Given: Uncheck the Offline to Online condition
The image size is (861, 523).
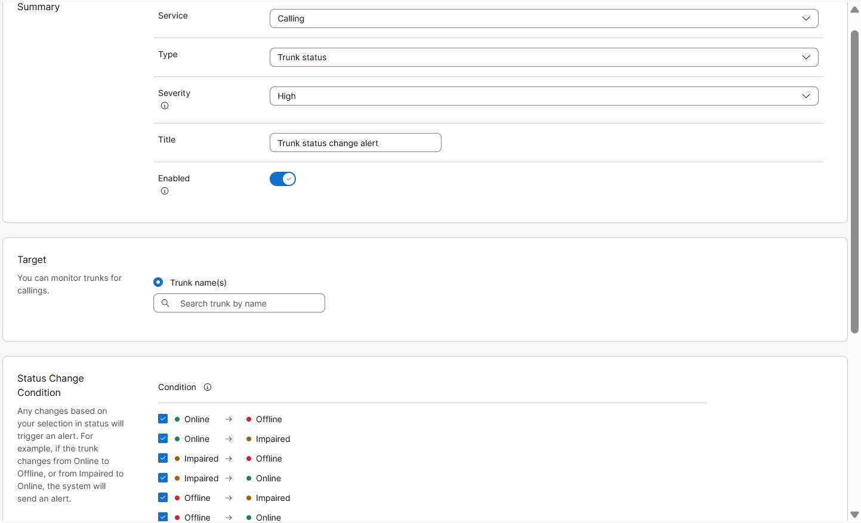Looking at the screenshot, I should (x=163, y=517).
